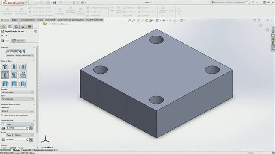Select the tapered tap hole type
275x154 pixels.
click(x=14, y=75)
